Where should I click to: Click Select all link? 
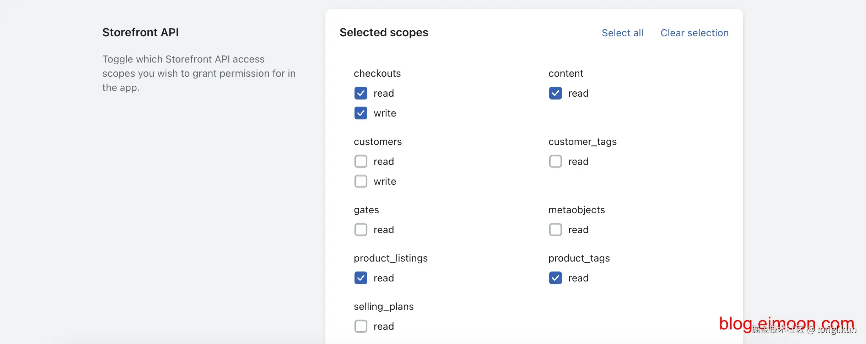pos(622,33)
